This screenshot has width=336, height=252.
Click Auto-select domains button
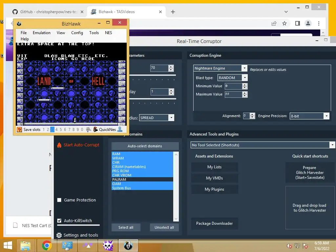click(145, 146)
